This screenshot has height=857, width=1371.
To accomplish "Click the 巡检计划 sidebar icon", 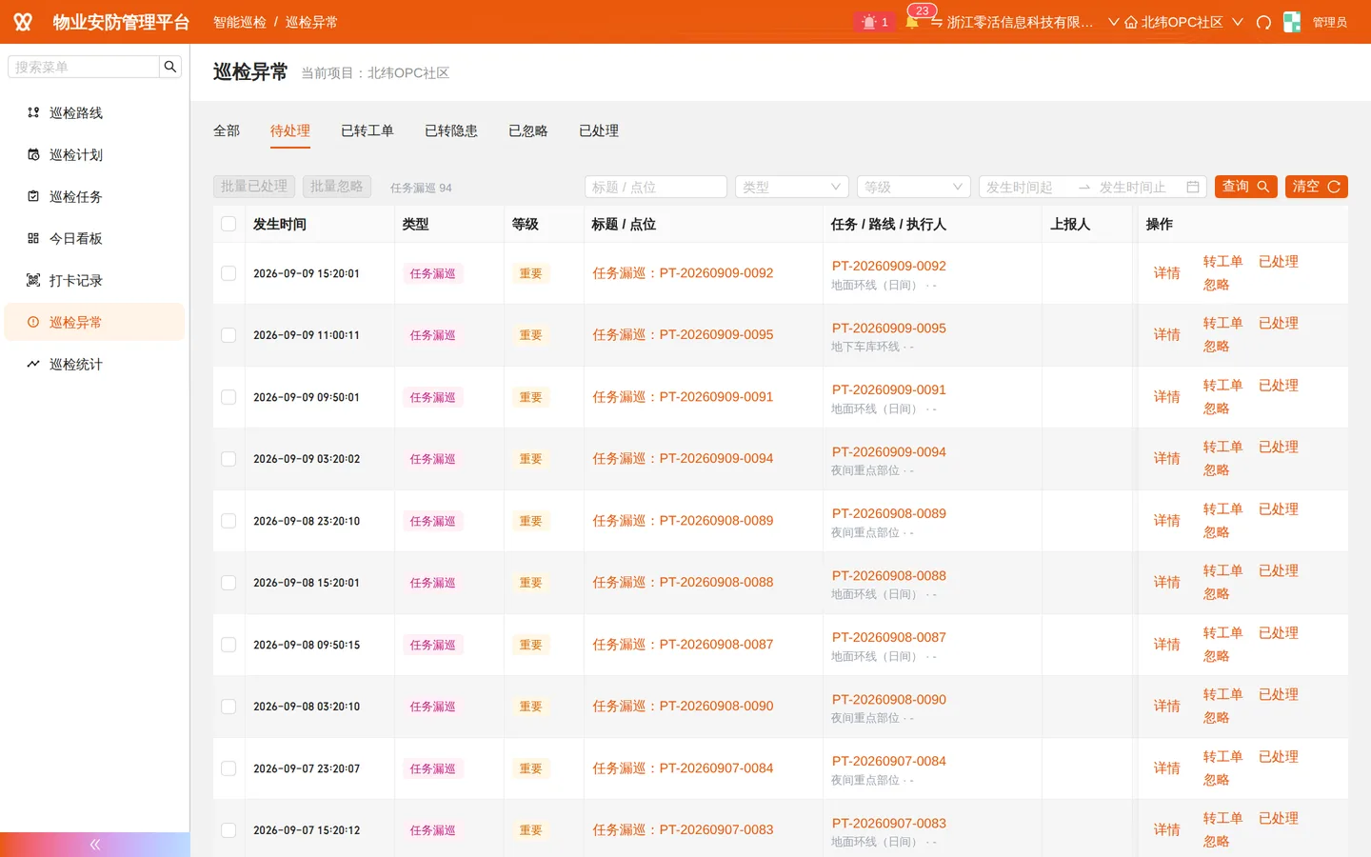I will pos(33,154).
